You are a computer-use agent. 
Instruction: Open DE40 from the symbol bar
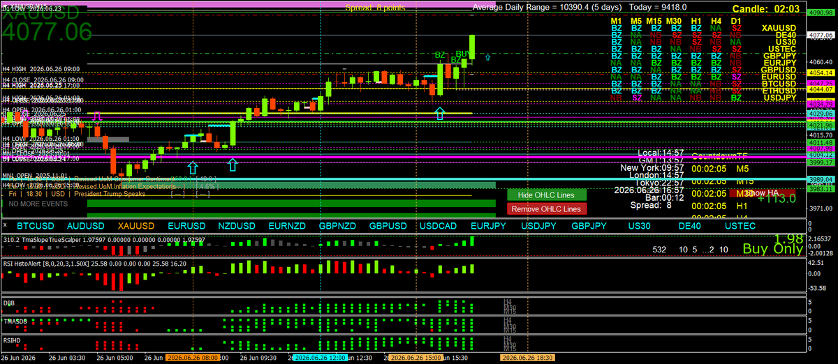tap(689, 226)
